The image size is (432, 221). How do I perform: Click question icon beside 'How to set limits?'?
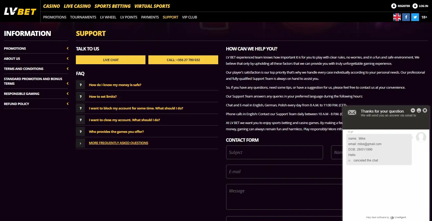click(81, 96)
